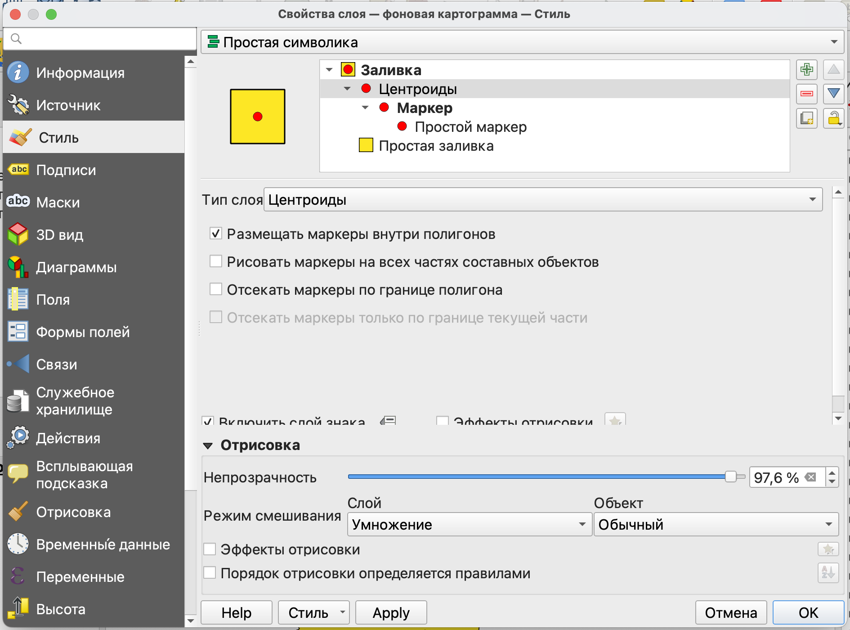Screen dimensions: 850x630
Task: Enable Отсекать маркеры по границе полигона
Action: 216,289
